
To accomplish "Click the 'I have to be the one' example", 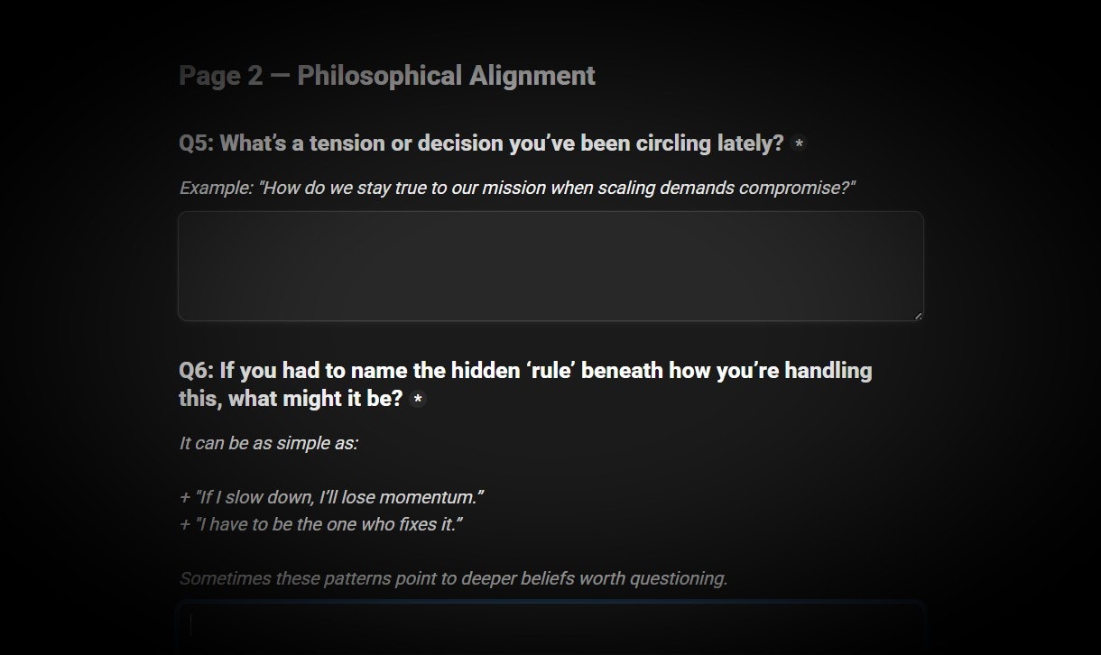I will click(321, 524).
